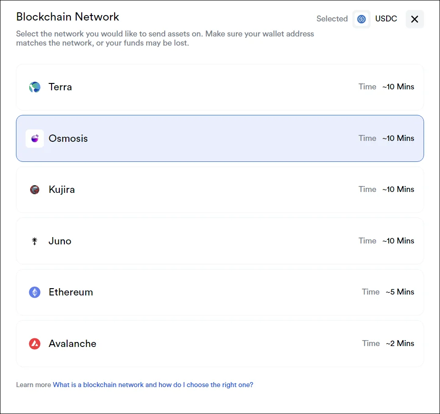Click the Ethereum diamond icon
The image size is (440, 414).
(x=35, y=292)
